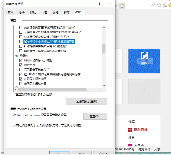Click the horizontal scroll right arrow

coord(100,89)
